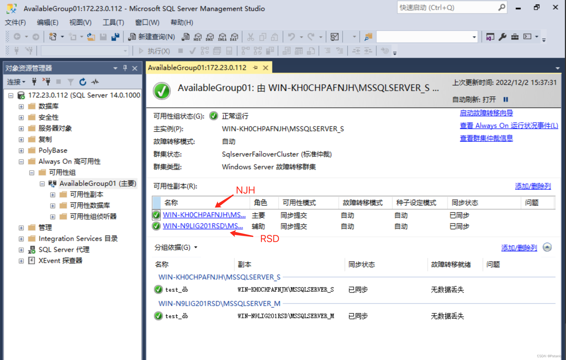Open the find combo box dropdown in the toolbar
566x360 pixels.
pos(474,37)
